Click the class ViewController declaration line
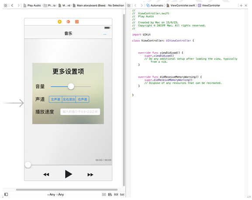The width and height of the screenshot is (252, 200). click(x=163, y=40)
